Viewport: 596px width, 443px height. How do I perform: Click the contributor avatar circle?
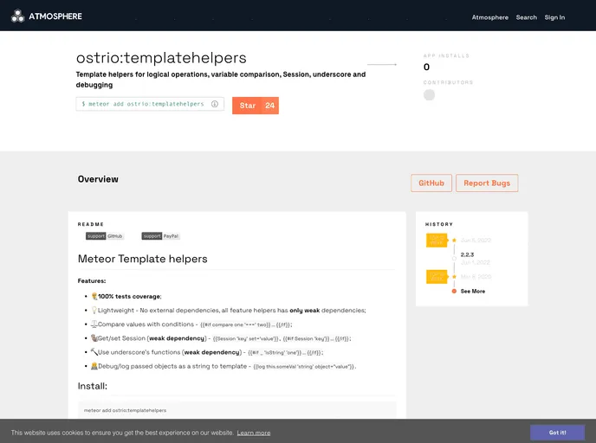(429, 95)
